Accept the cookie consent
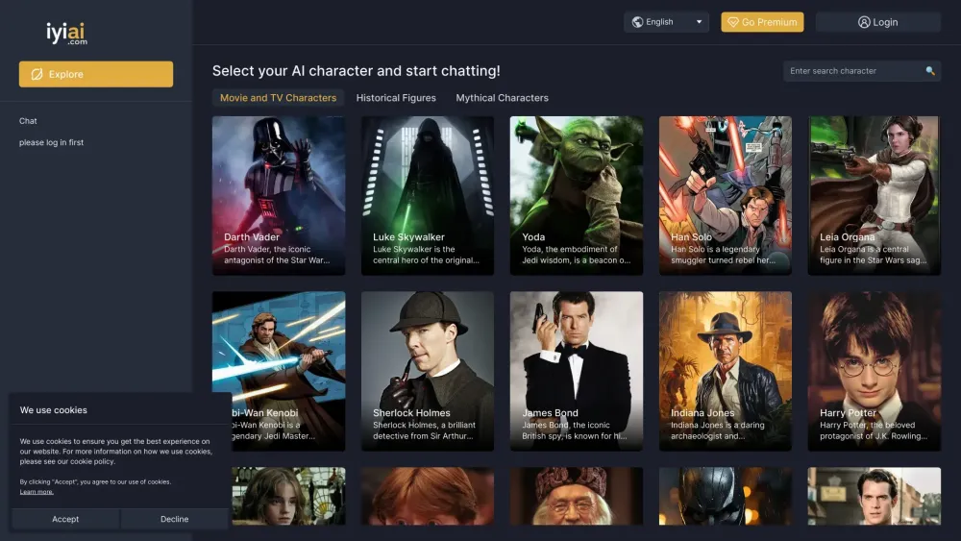961x541 pixels. (x=65, y=519)
